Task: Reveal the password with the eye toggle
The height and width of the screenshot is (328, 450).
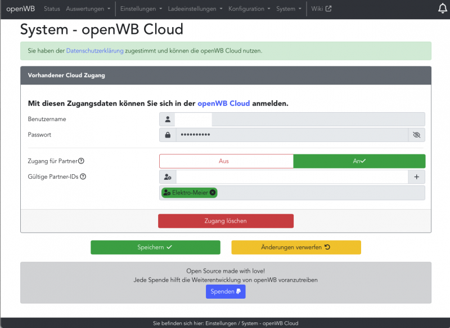Action: click(416, 135)
